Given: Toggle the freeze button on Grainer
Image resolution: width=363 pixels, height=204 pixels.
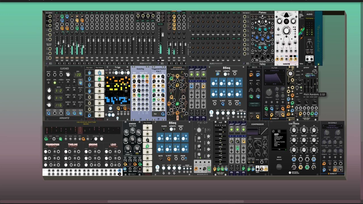Looking at the screenshot, I should click(x=316, y=72).
